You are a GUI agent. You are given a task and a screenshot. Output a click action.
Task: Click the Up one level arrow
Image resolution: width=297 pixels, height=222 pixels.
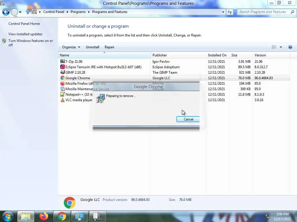tap(28, 12)
